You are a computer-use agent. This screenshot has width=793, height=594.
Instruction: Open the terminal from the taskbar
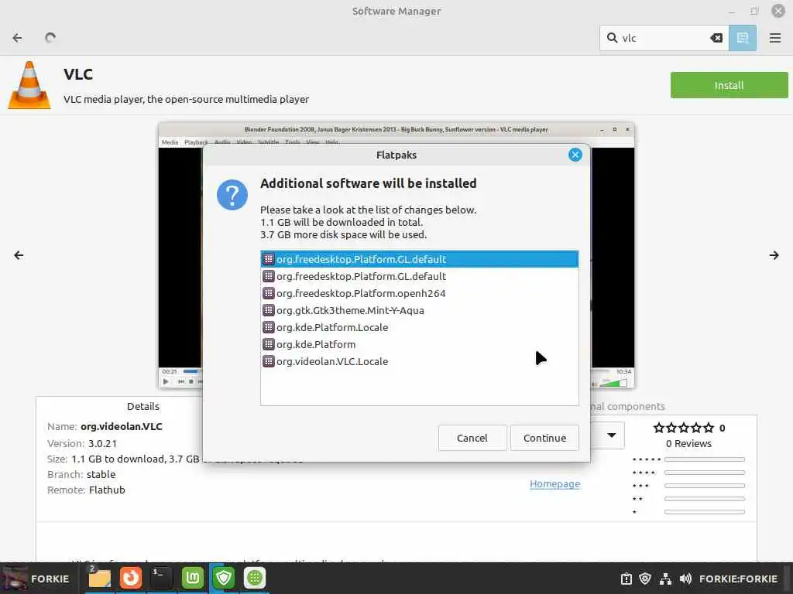pos(161,578)
